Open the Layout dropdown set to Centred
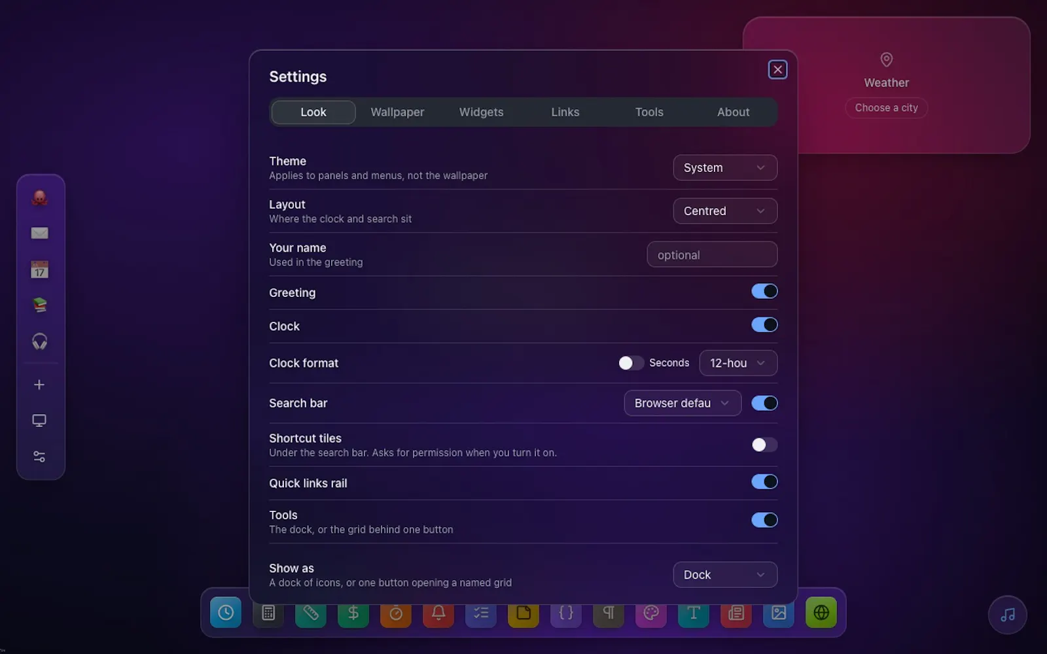 [725, 211]
